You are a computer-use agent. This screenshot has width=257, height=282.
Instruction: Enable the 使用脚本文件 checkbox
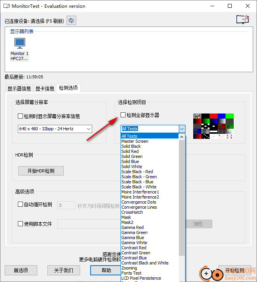coord(20,224)
